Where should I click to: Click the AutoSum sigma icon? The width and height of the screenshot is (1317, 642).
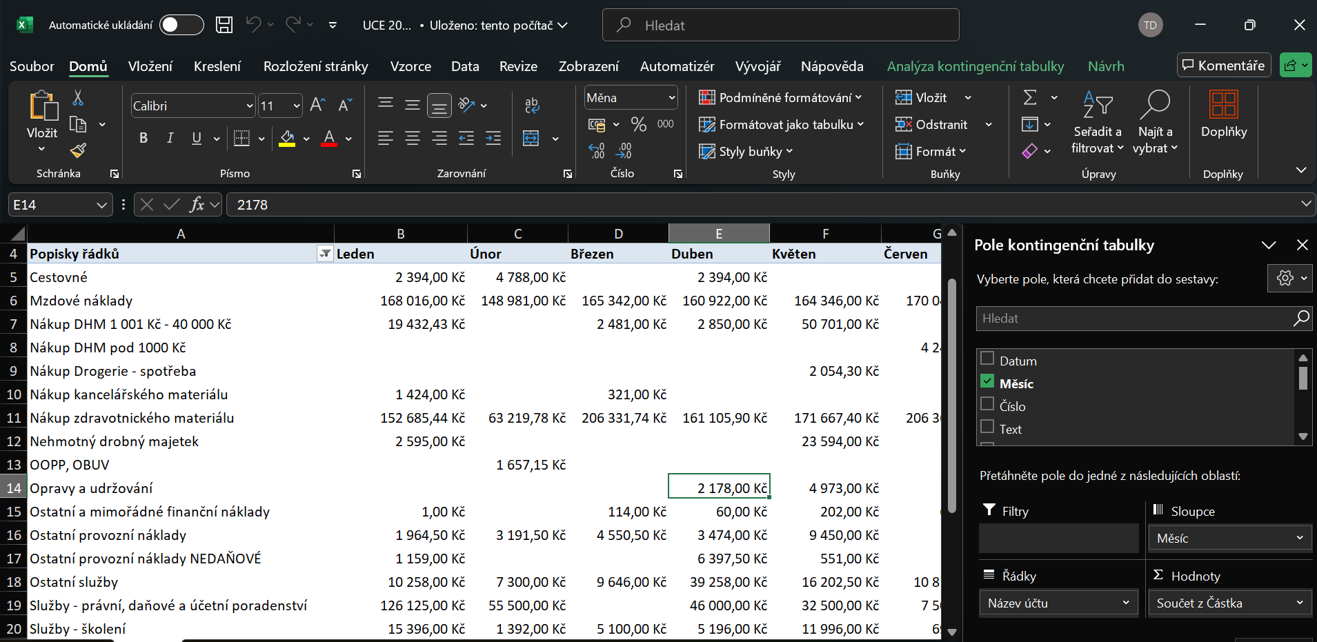pos(1030,98)
